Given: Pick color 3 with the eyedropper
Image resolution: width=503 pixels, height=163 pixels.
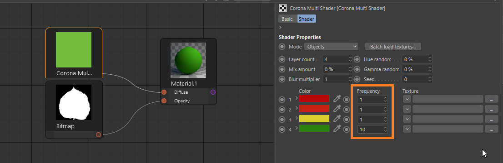Looking at the screenshot, I should [337, 119].
